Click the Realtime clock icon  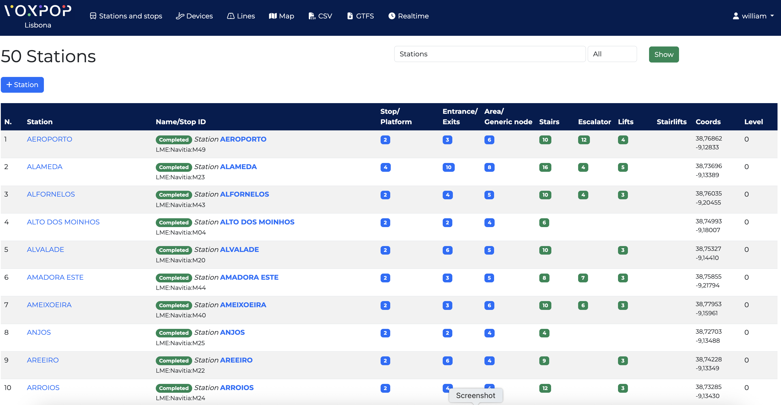coord(392,16)
